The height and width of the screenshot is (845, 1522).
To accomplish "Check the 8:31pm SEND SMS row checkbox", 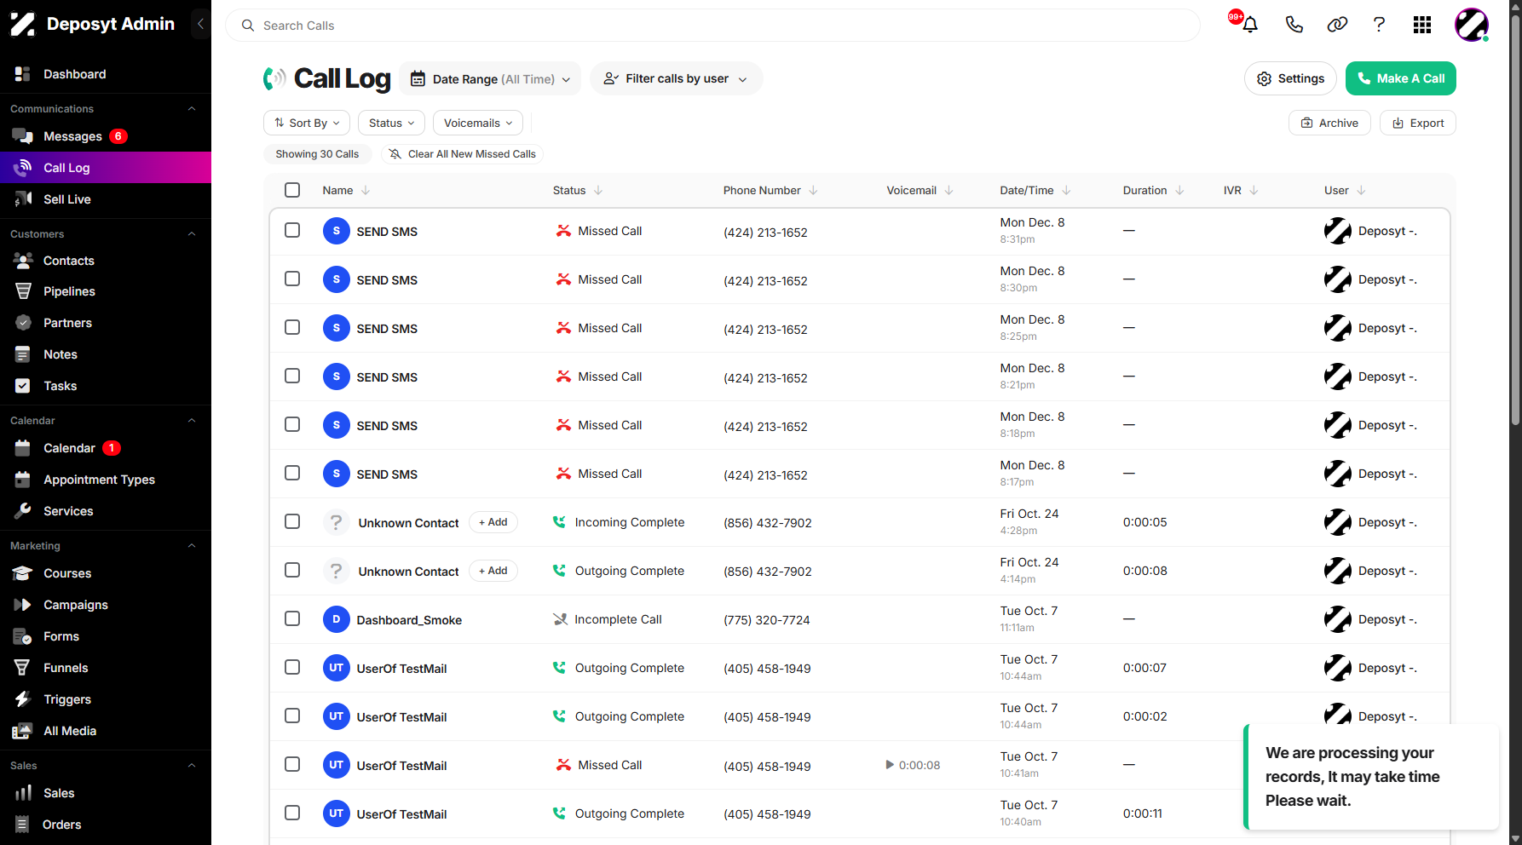I will [x=292, y=230].
